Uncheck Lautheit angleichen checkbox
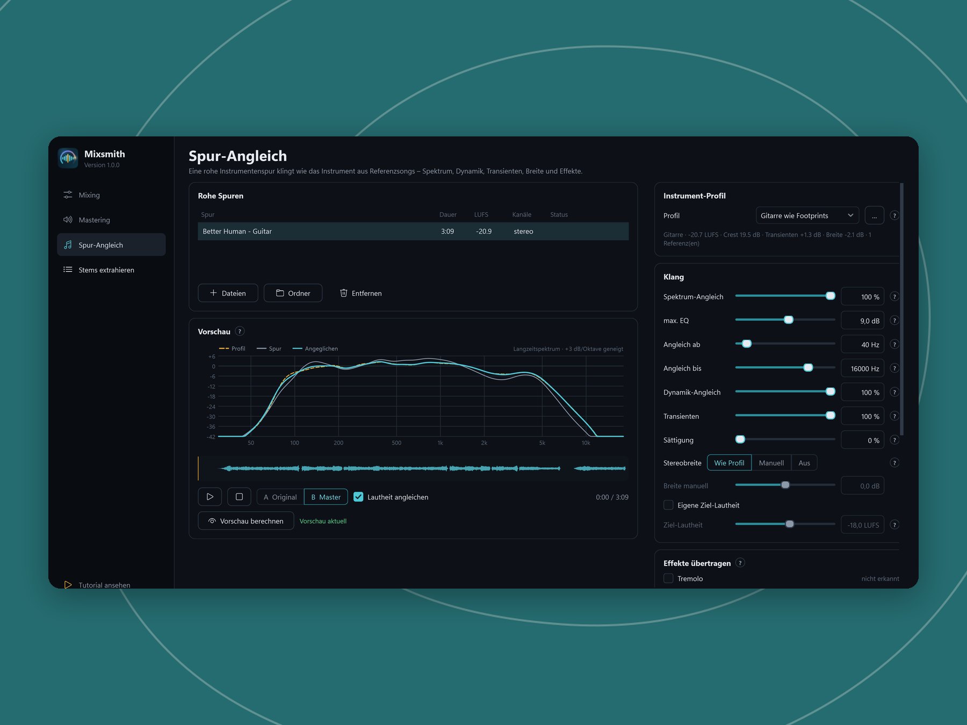 point(358,497)
